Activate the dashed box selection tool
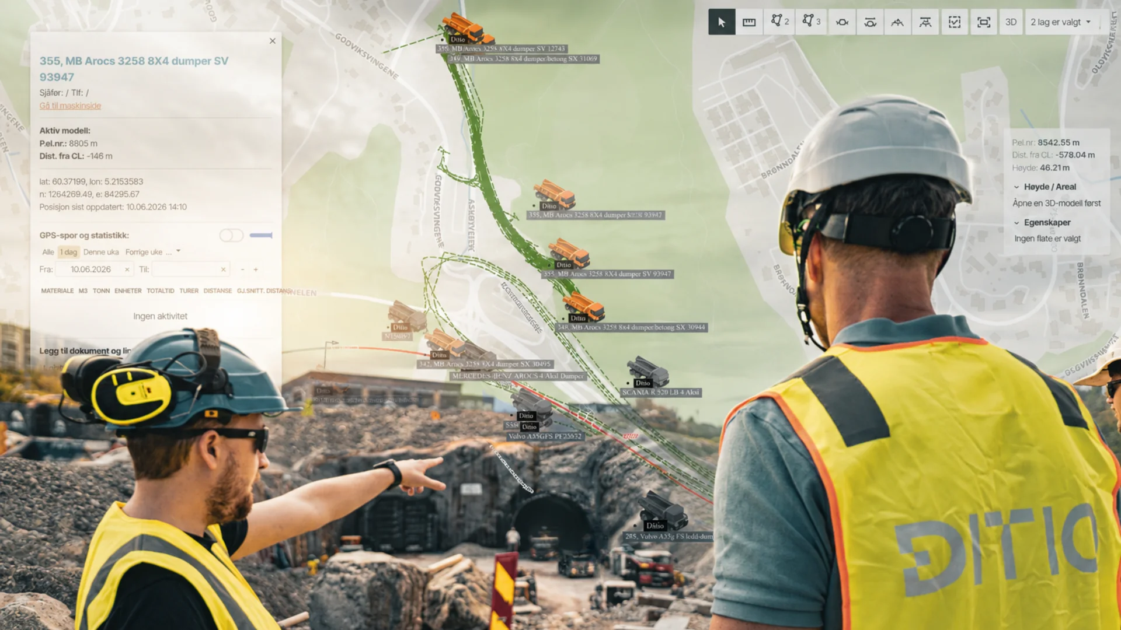This screenshot has height=630, width=1121. point(955,22)
